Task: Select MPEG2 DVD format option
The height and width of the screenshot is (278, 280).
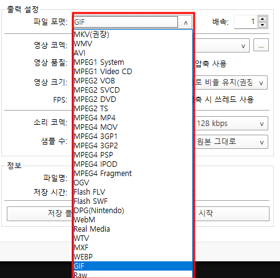Action: (133, 99)
